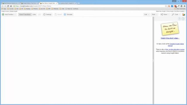The image size is (187, 105).
Task: Open a new browser tab
Action: coord(79,3)
